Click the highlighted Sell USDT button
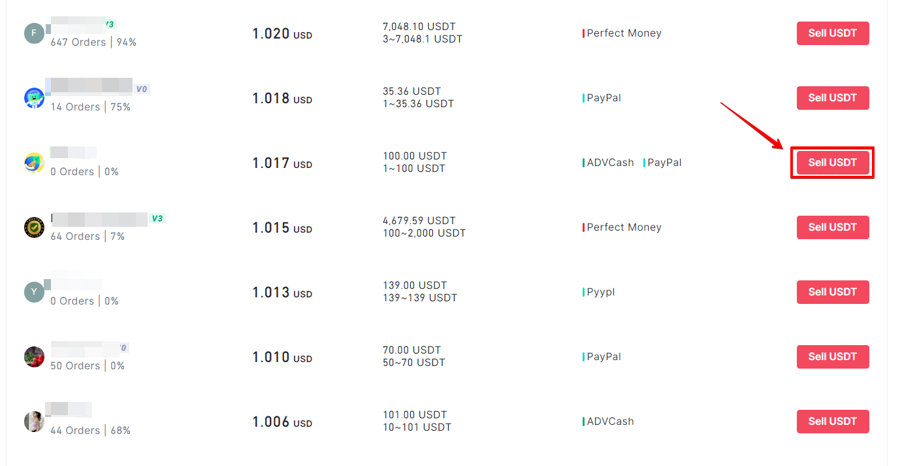The image size is (902, 466). tap(833, 163)
